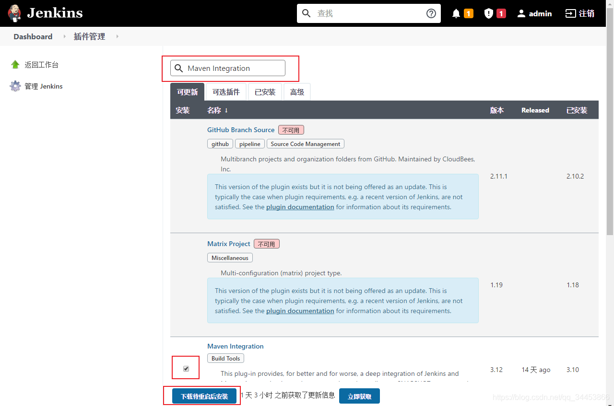Switch to the 高级 tab
Image resolution: width=614 pixels, height=406 pixels.
click(297, 92)
